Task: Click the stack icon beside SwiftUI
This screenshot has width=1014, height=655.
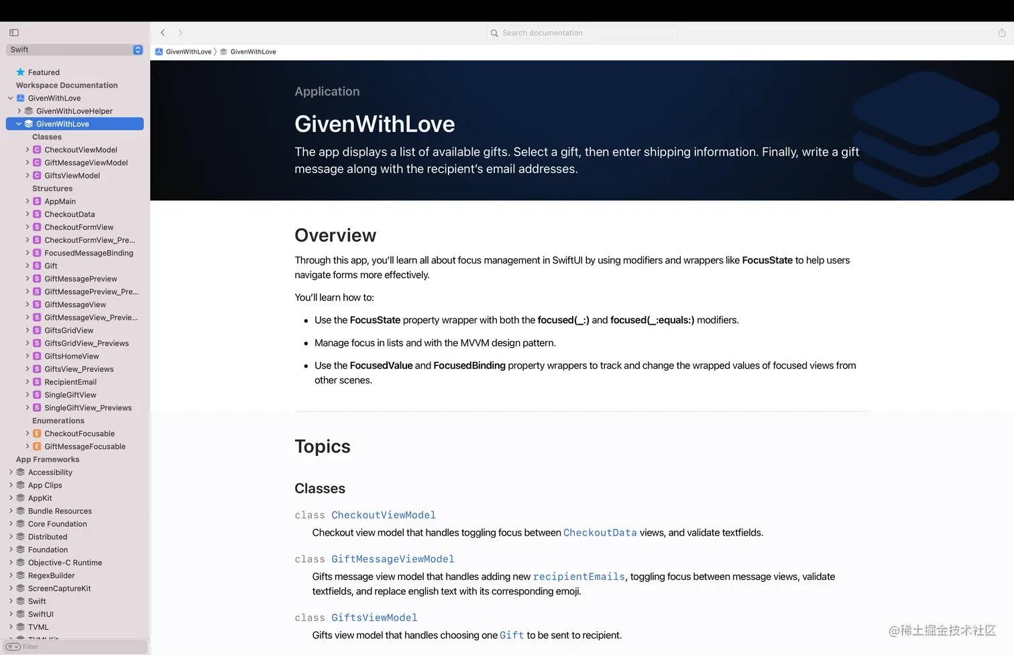Action: [21, 614]
